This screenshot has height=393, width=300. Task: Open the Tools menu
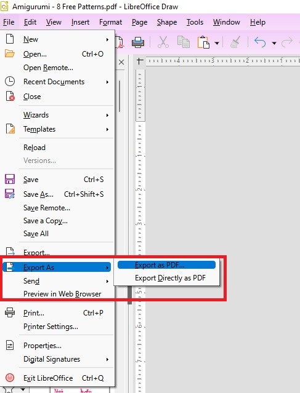point(195,22)
